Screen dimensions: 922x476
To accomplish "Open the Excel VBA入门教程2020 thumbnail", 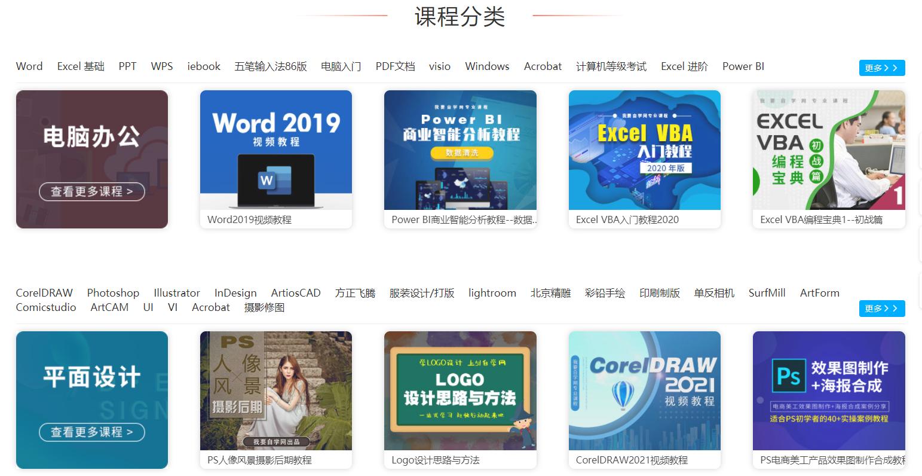I will click(x=644, y=149).
